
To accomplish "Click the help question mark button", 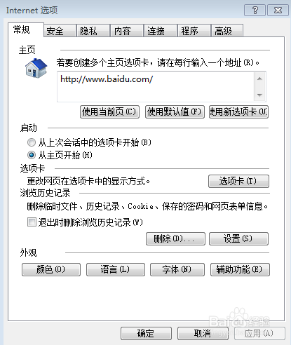I will [x=255, y=11].
